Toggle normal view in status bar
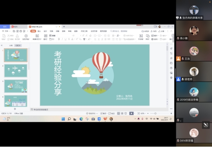Image resolution: width=212 pixels, height=147 pixels. coord(119,113)
